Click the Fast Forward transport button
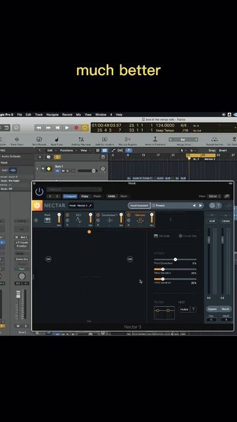Image resolution: width=237 pixels, height=422 pixels. [48, 127]
